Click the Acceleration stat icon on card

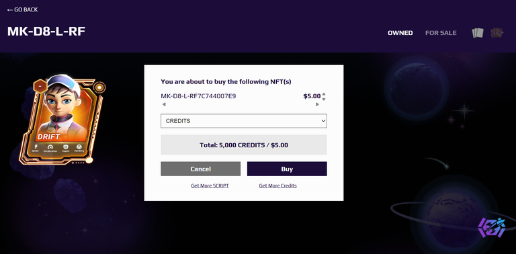point(50,147)
